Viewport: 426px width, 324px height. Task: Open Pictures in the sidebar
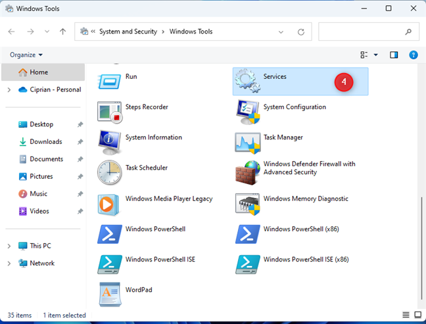[x=41, y=177]
